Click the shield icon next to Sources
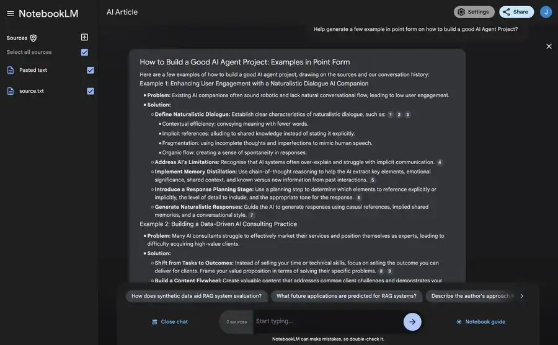This screenshot has height=345, width=558. [33, 38]
